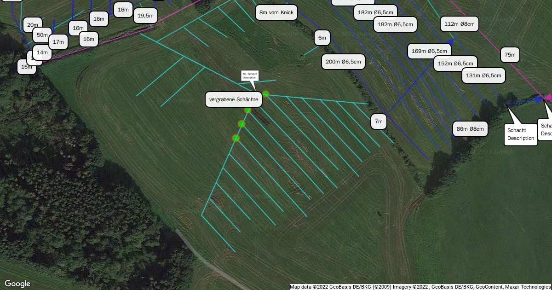Click the 112m Ø8cm label
552x290 pixels.
click(x=459, y=24)
